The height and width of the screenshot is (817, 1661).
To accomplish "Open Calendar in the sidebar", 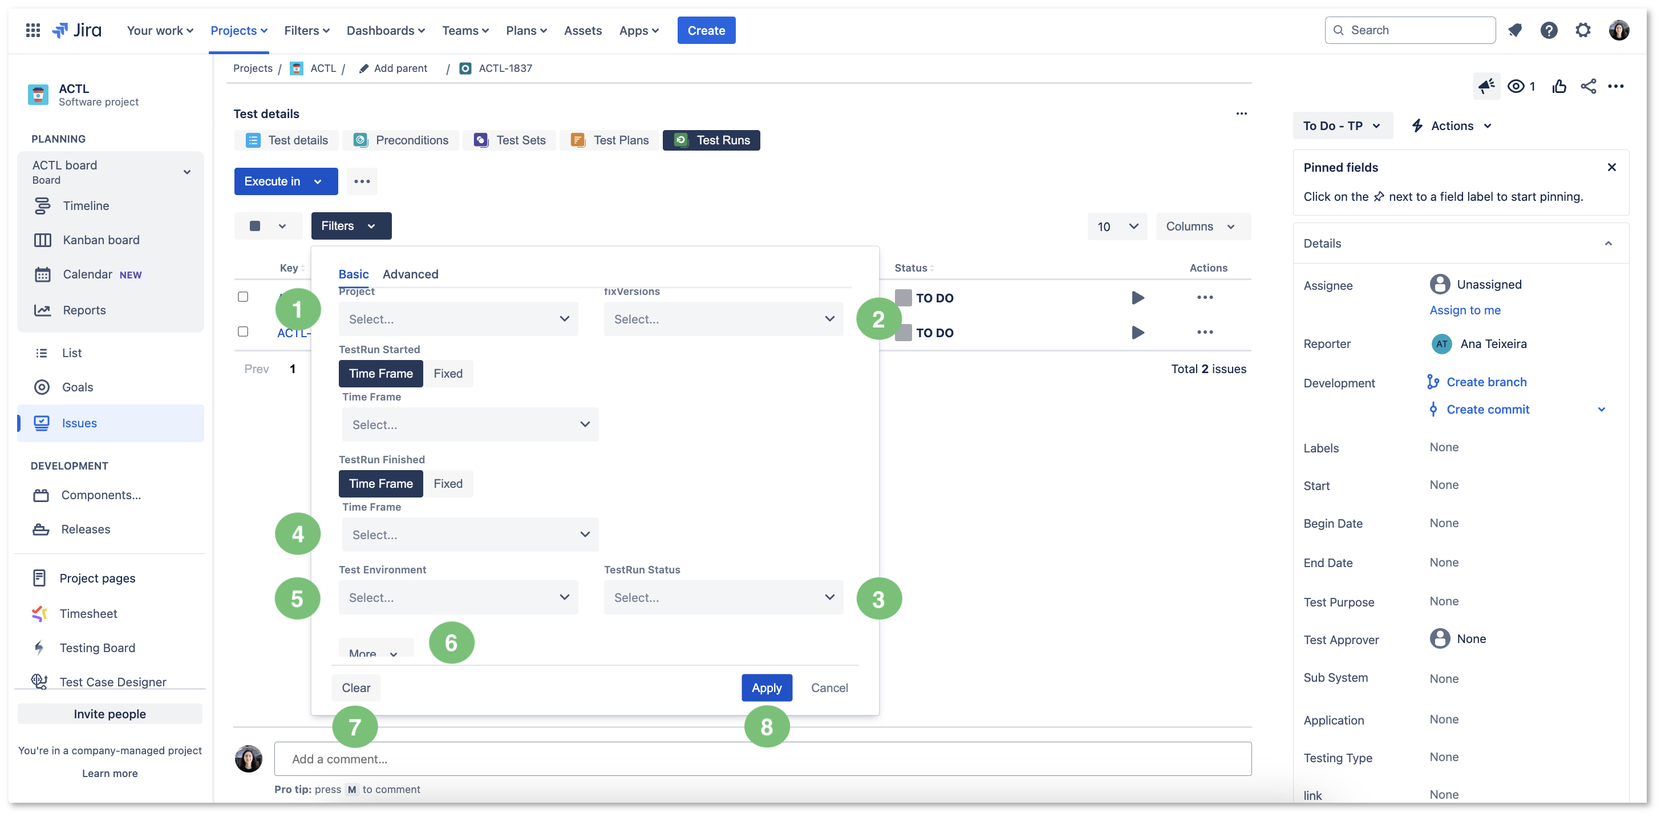I will (88, 274).
